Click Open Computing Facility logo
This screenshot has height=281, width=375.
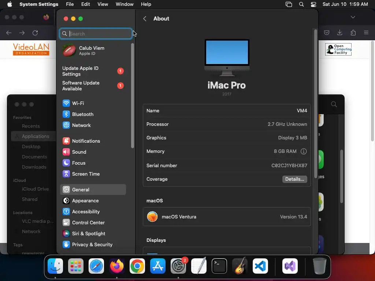[338, 49]
